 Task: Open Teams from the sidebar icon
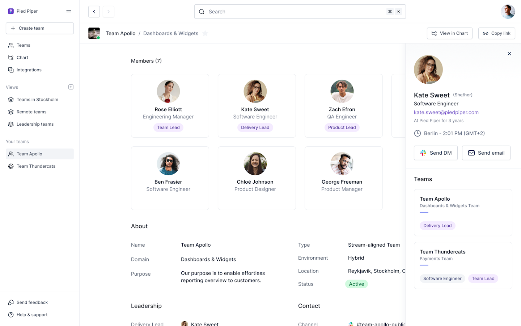(10, 45)
